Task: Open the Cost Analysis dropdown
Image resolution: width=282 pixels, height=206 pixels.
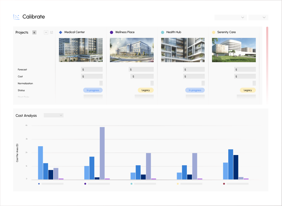Action: point(53,115)
